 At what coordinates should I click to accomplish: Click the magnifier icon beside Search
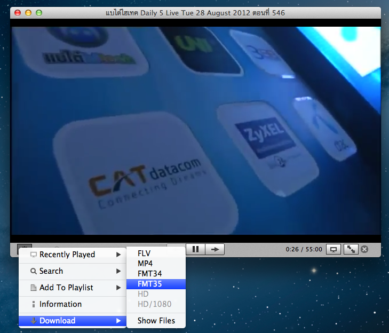pos(33,271)
